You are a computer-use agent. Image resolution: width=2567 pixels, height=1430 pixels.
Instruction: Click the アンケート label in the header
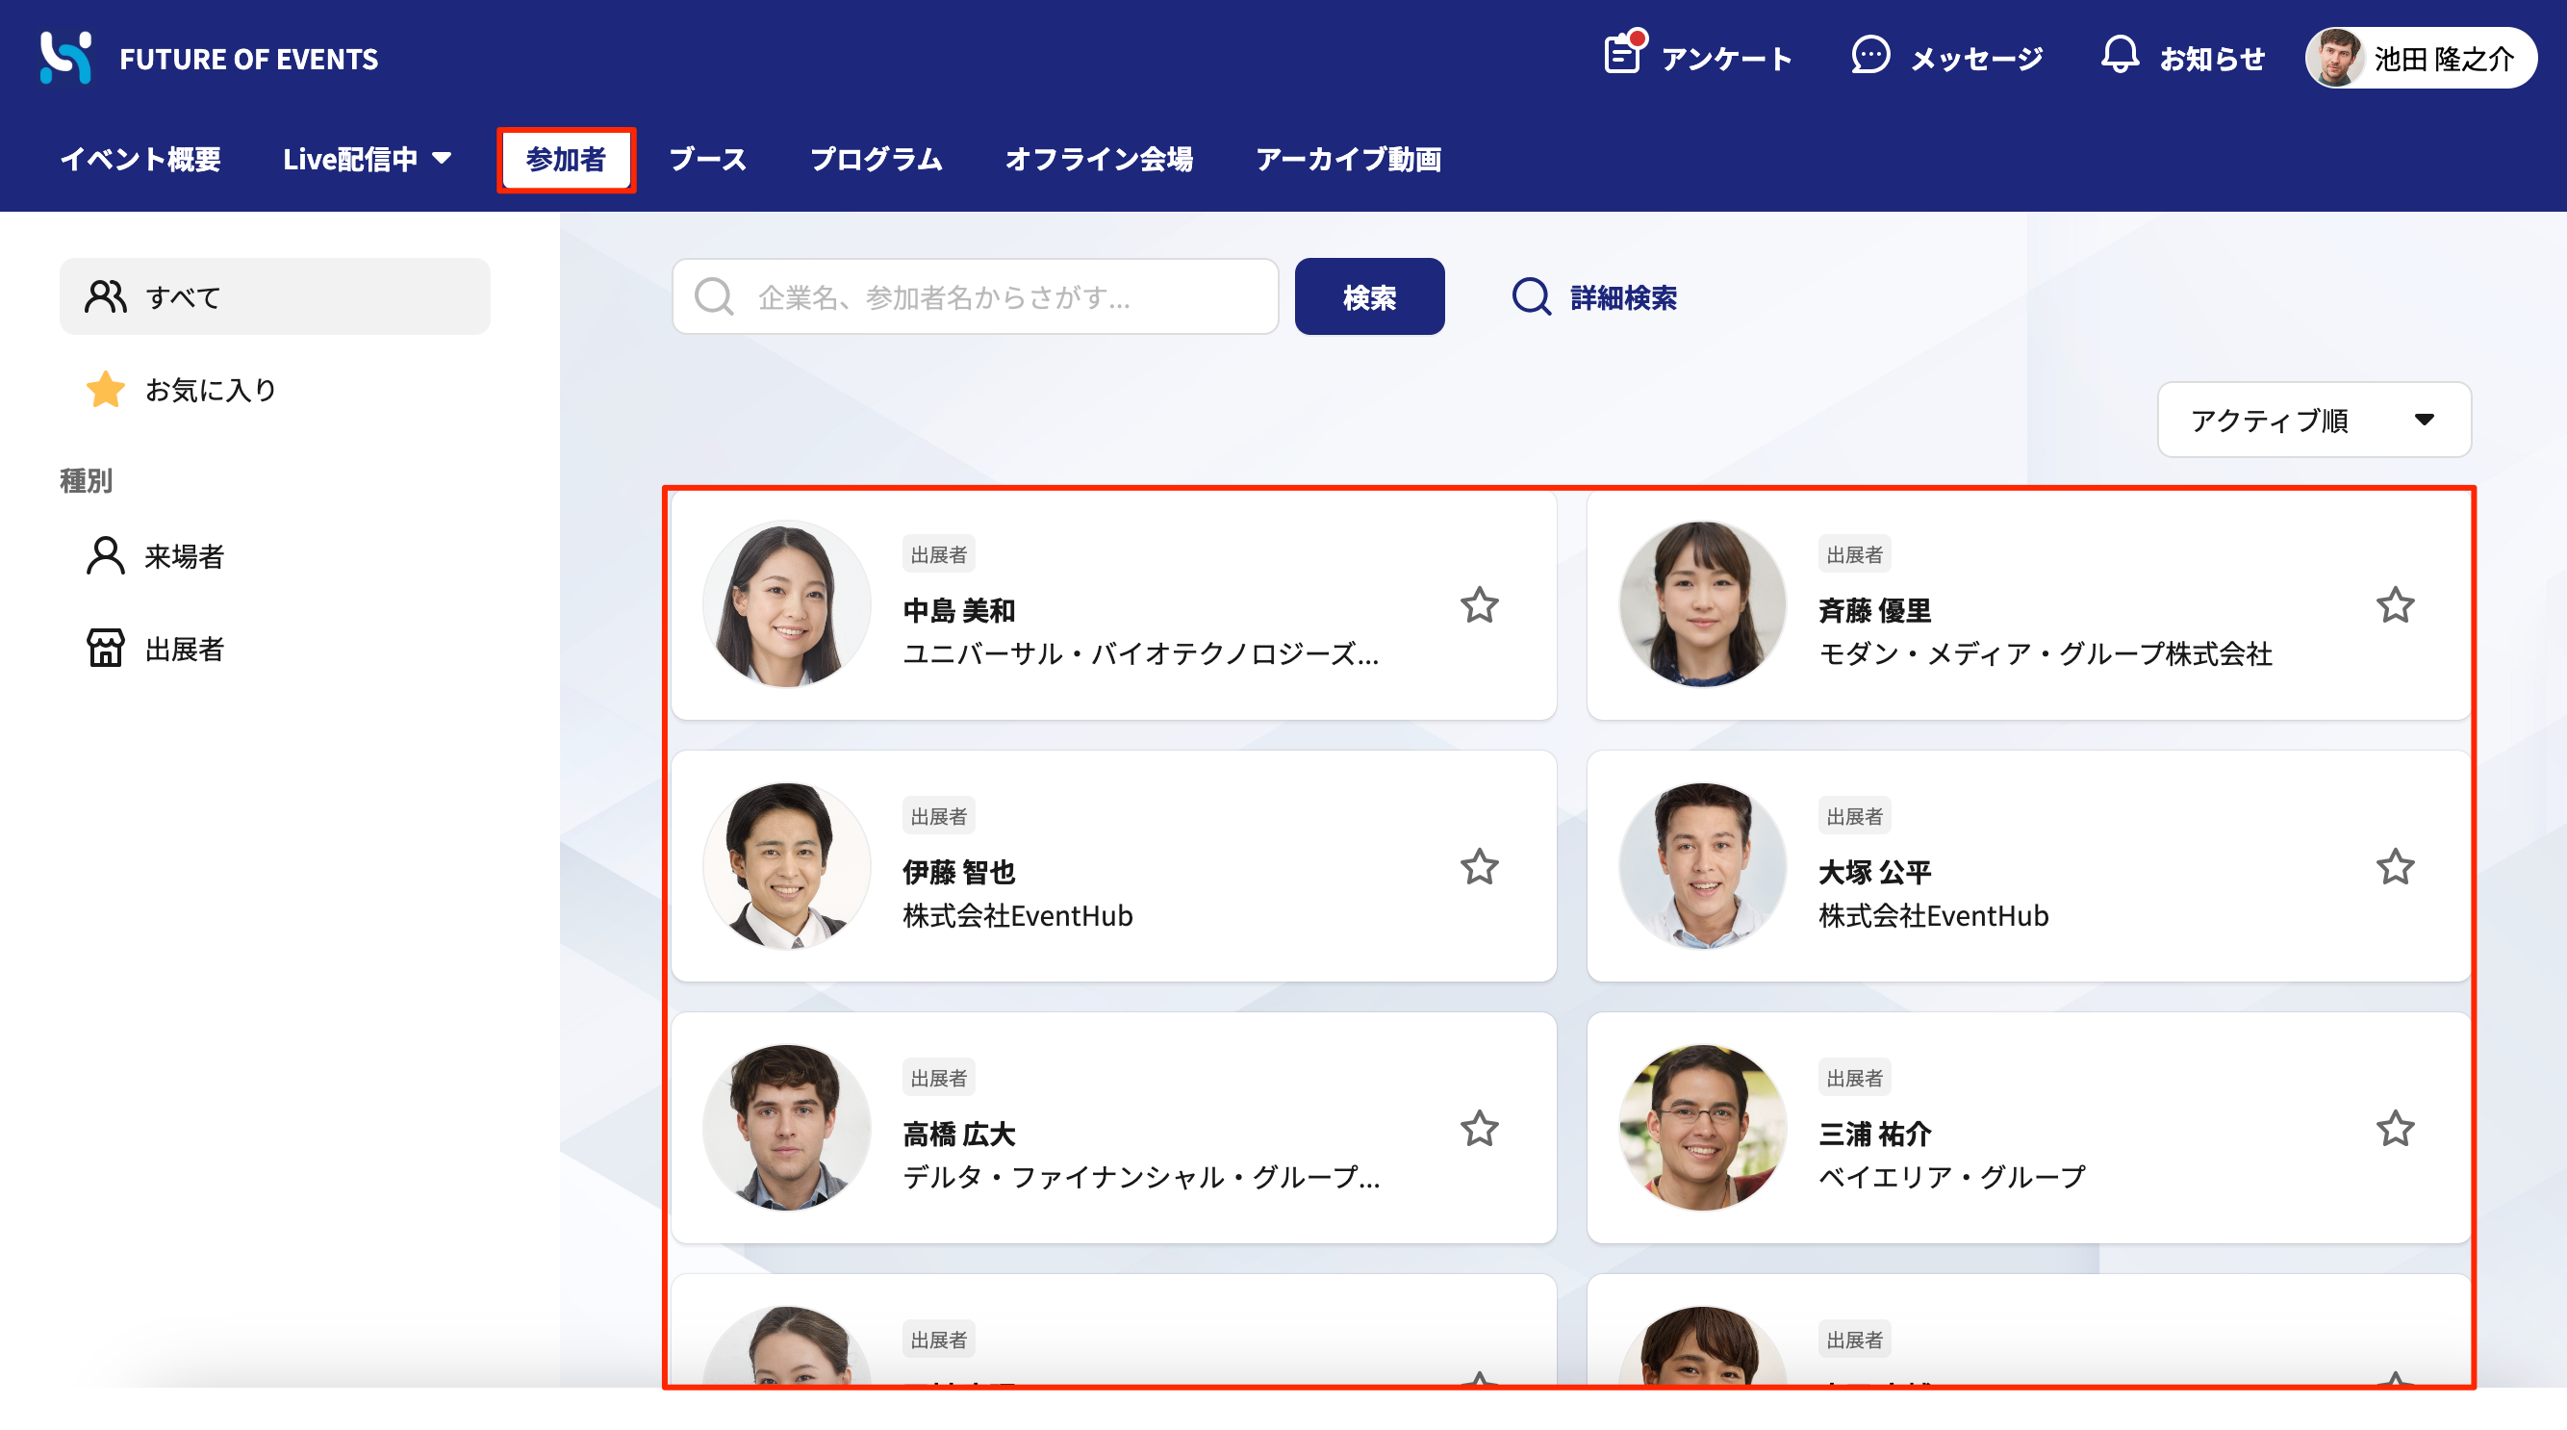tap(1726, 60)
